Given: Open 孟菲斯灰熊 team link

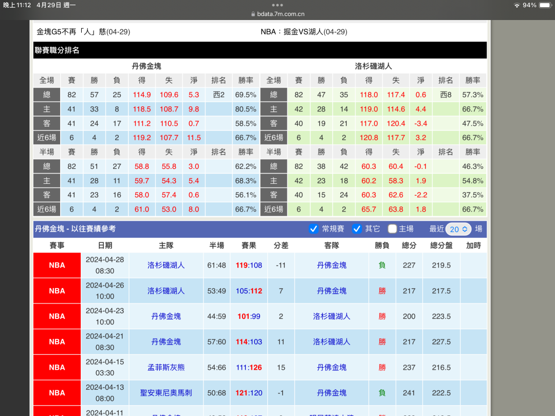Looking at the screenshot, I should (166, 368).
